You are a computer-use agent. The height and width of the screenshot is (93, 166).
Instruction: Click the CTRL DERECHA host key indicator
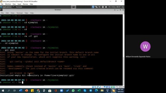click(x=120, y=87)
